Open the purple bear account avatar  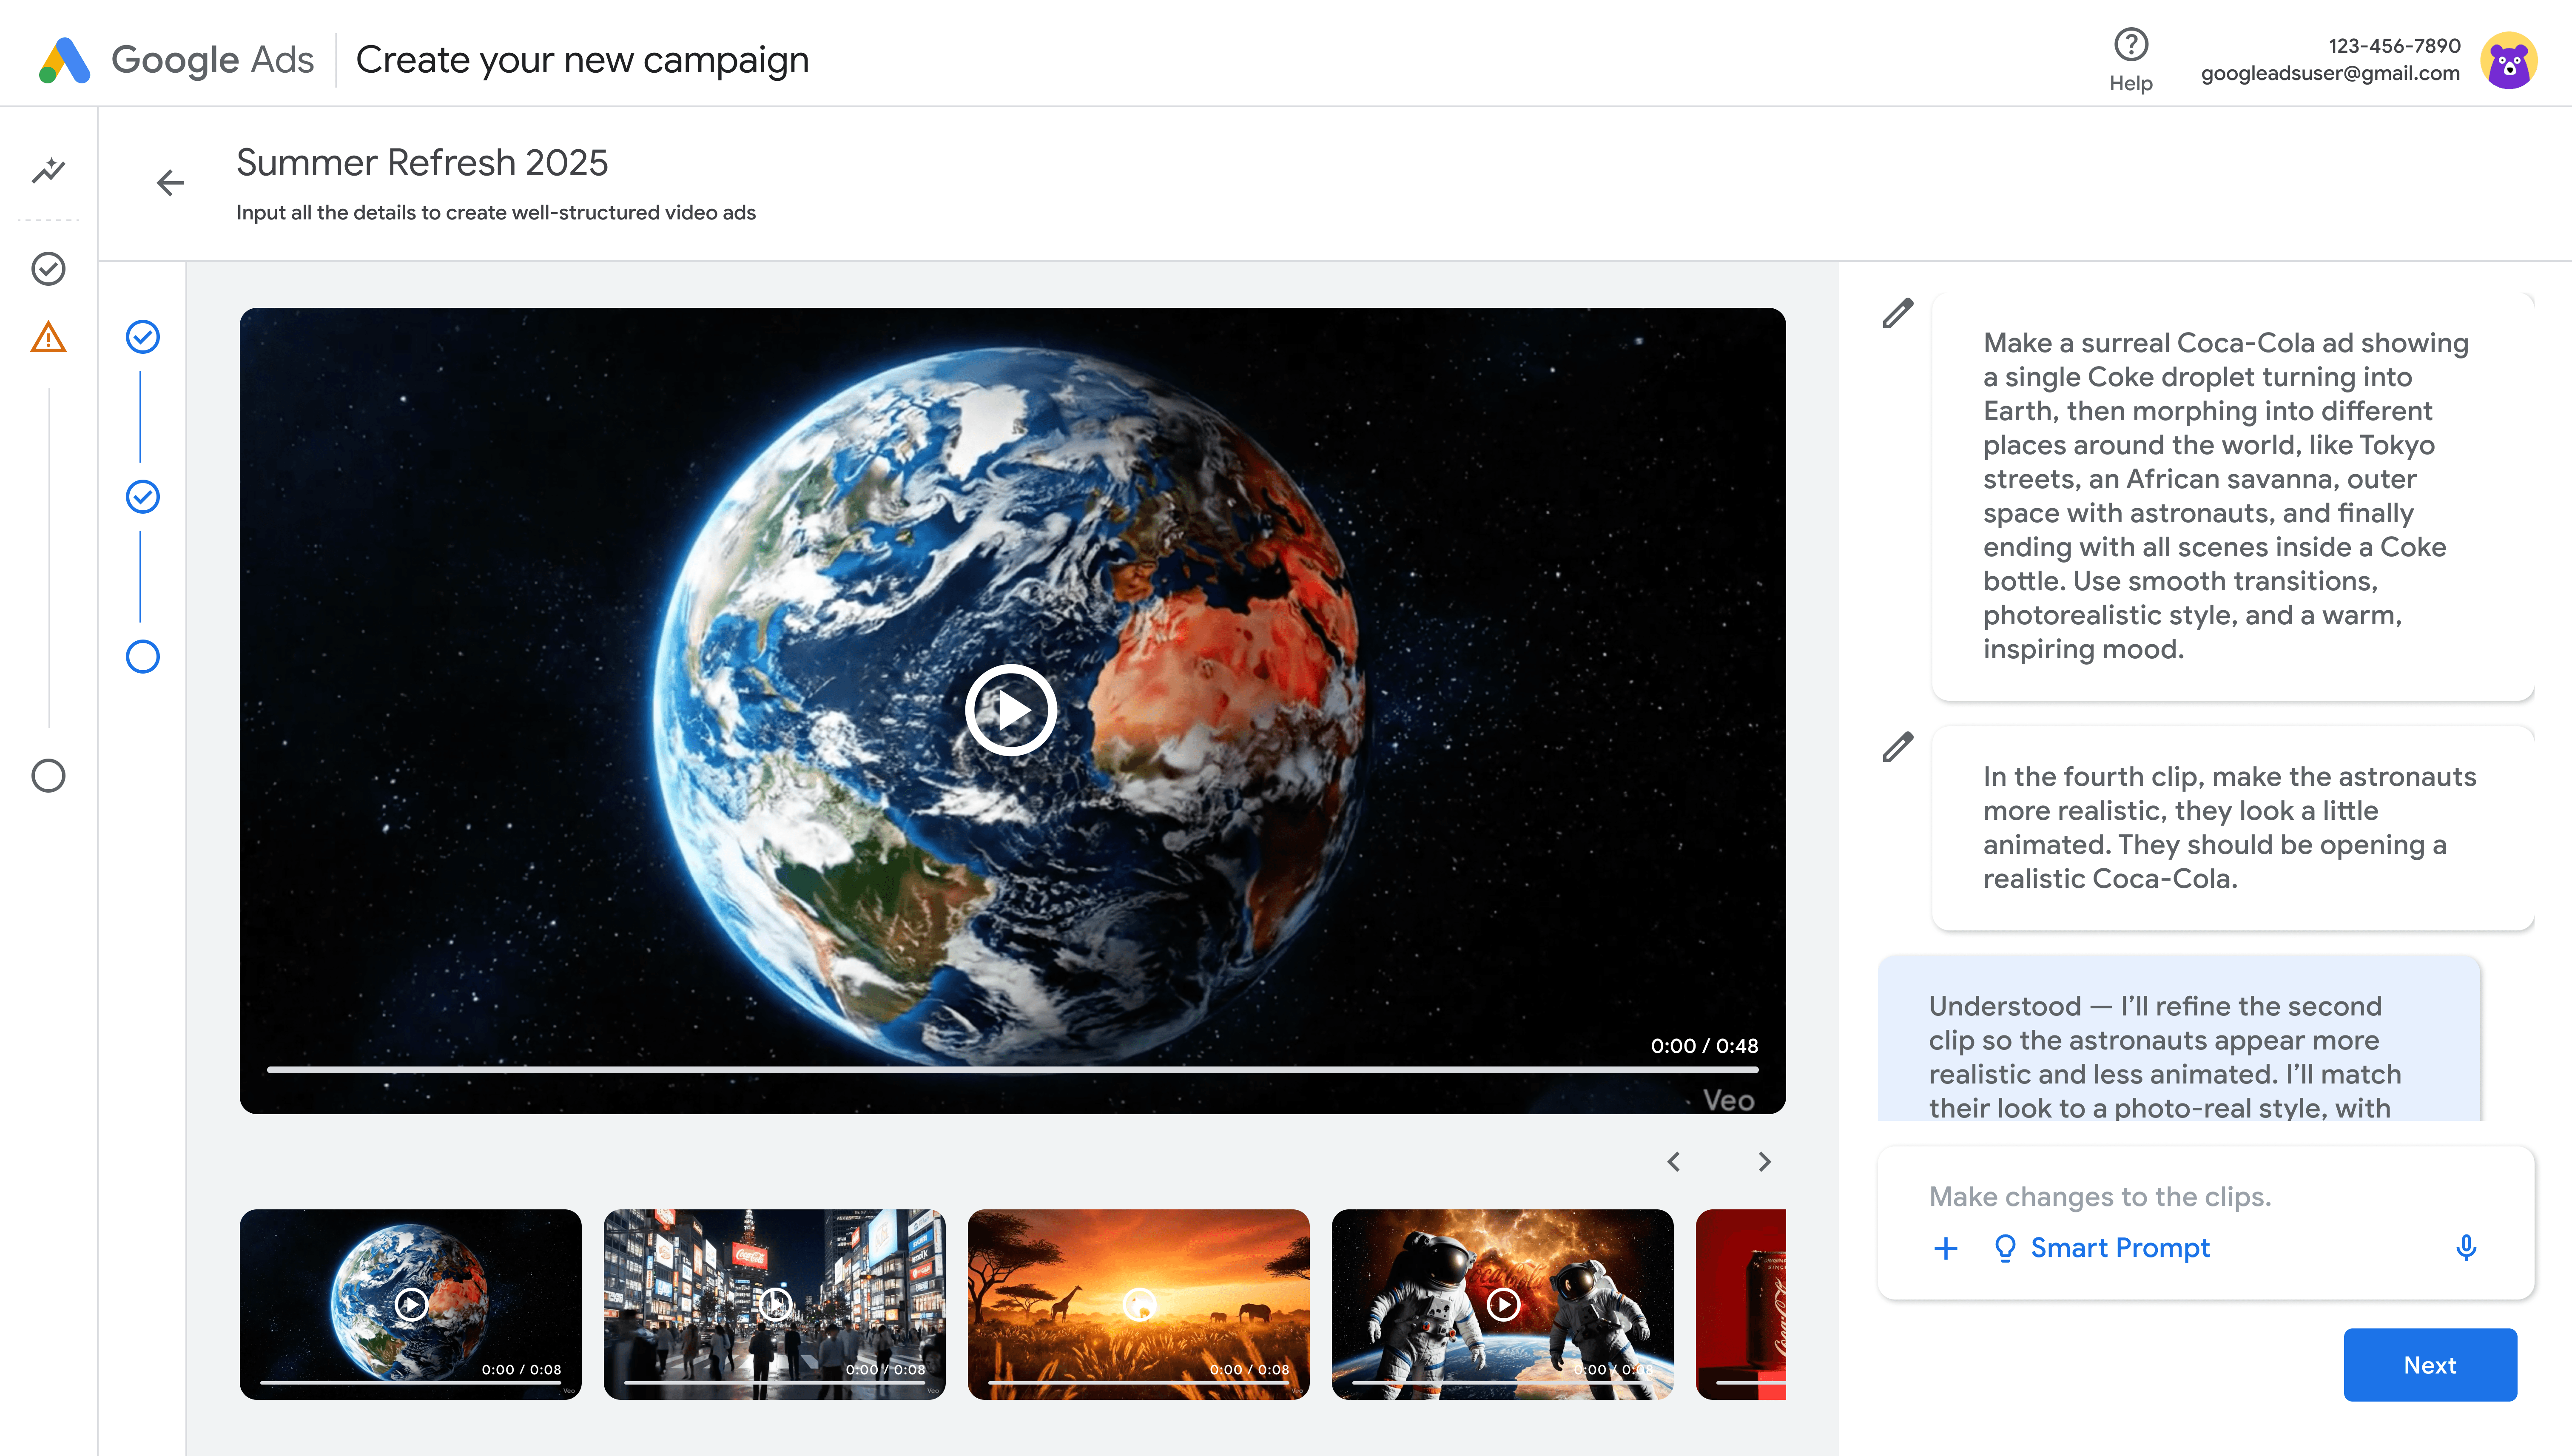point(2508,60)
